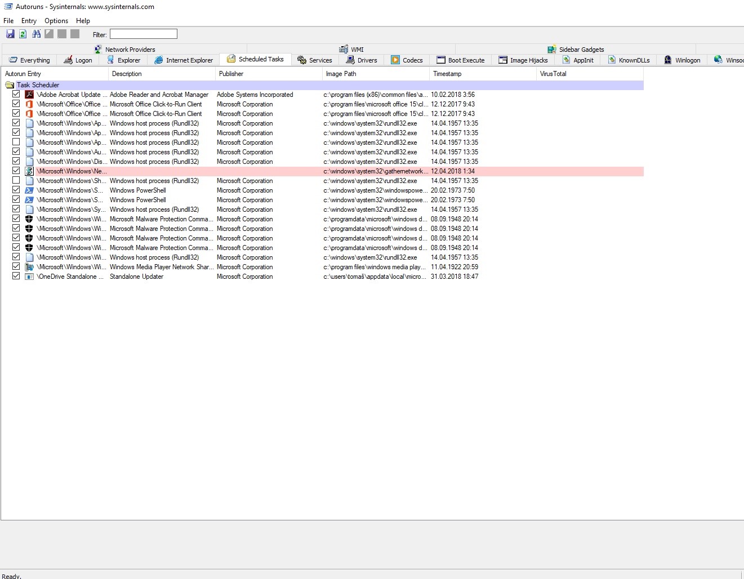The width and height of the screenshot is (744, 579).
Task: Toggle the checkbox on the pink \Microsoft\Windows\Ne... row
Action: [16, 171]
